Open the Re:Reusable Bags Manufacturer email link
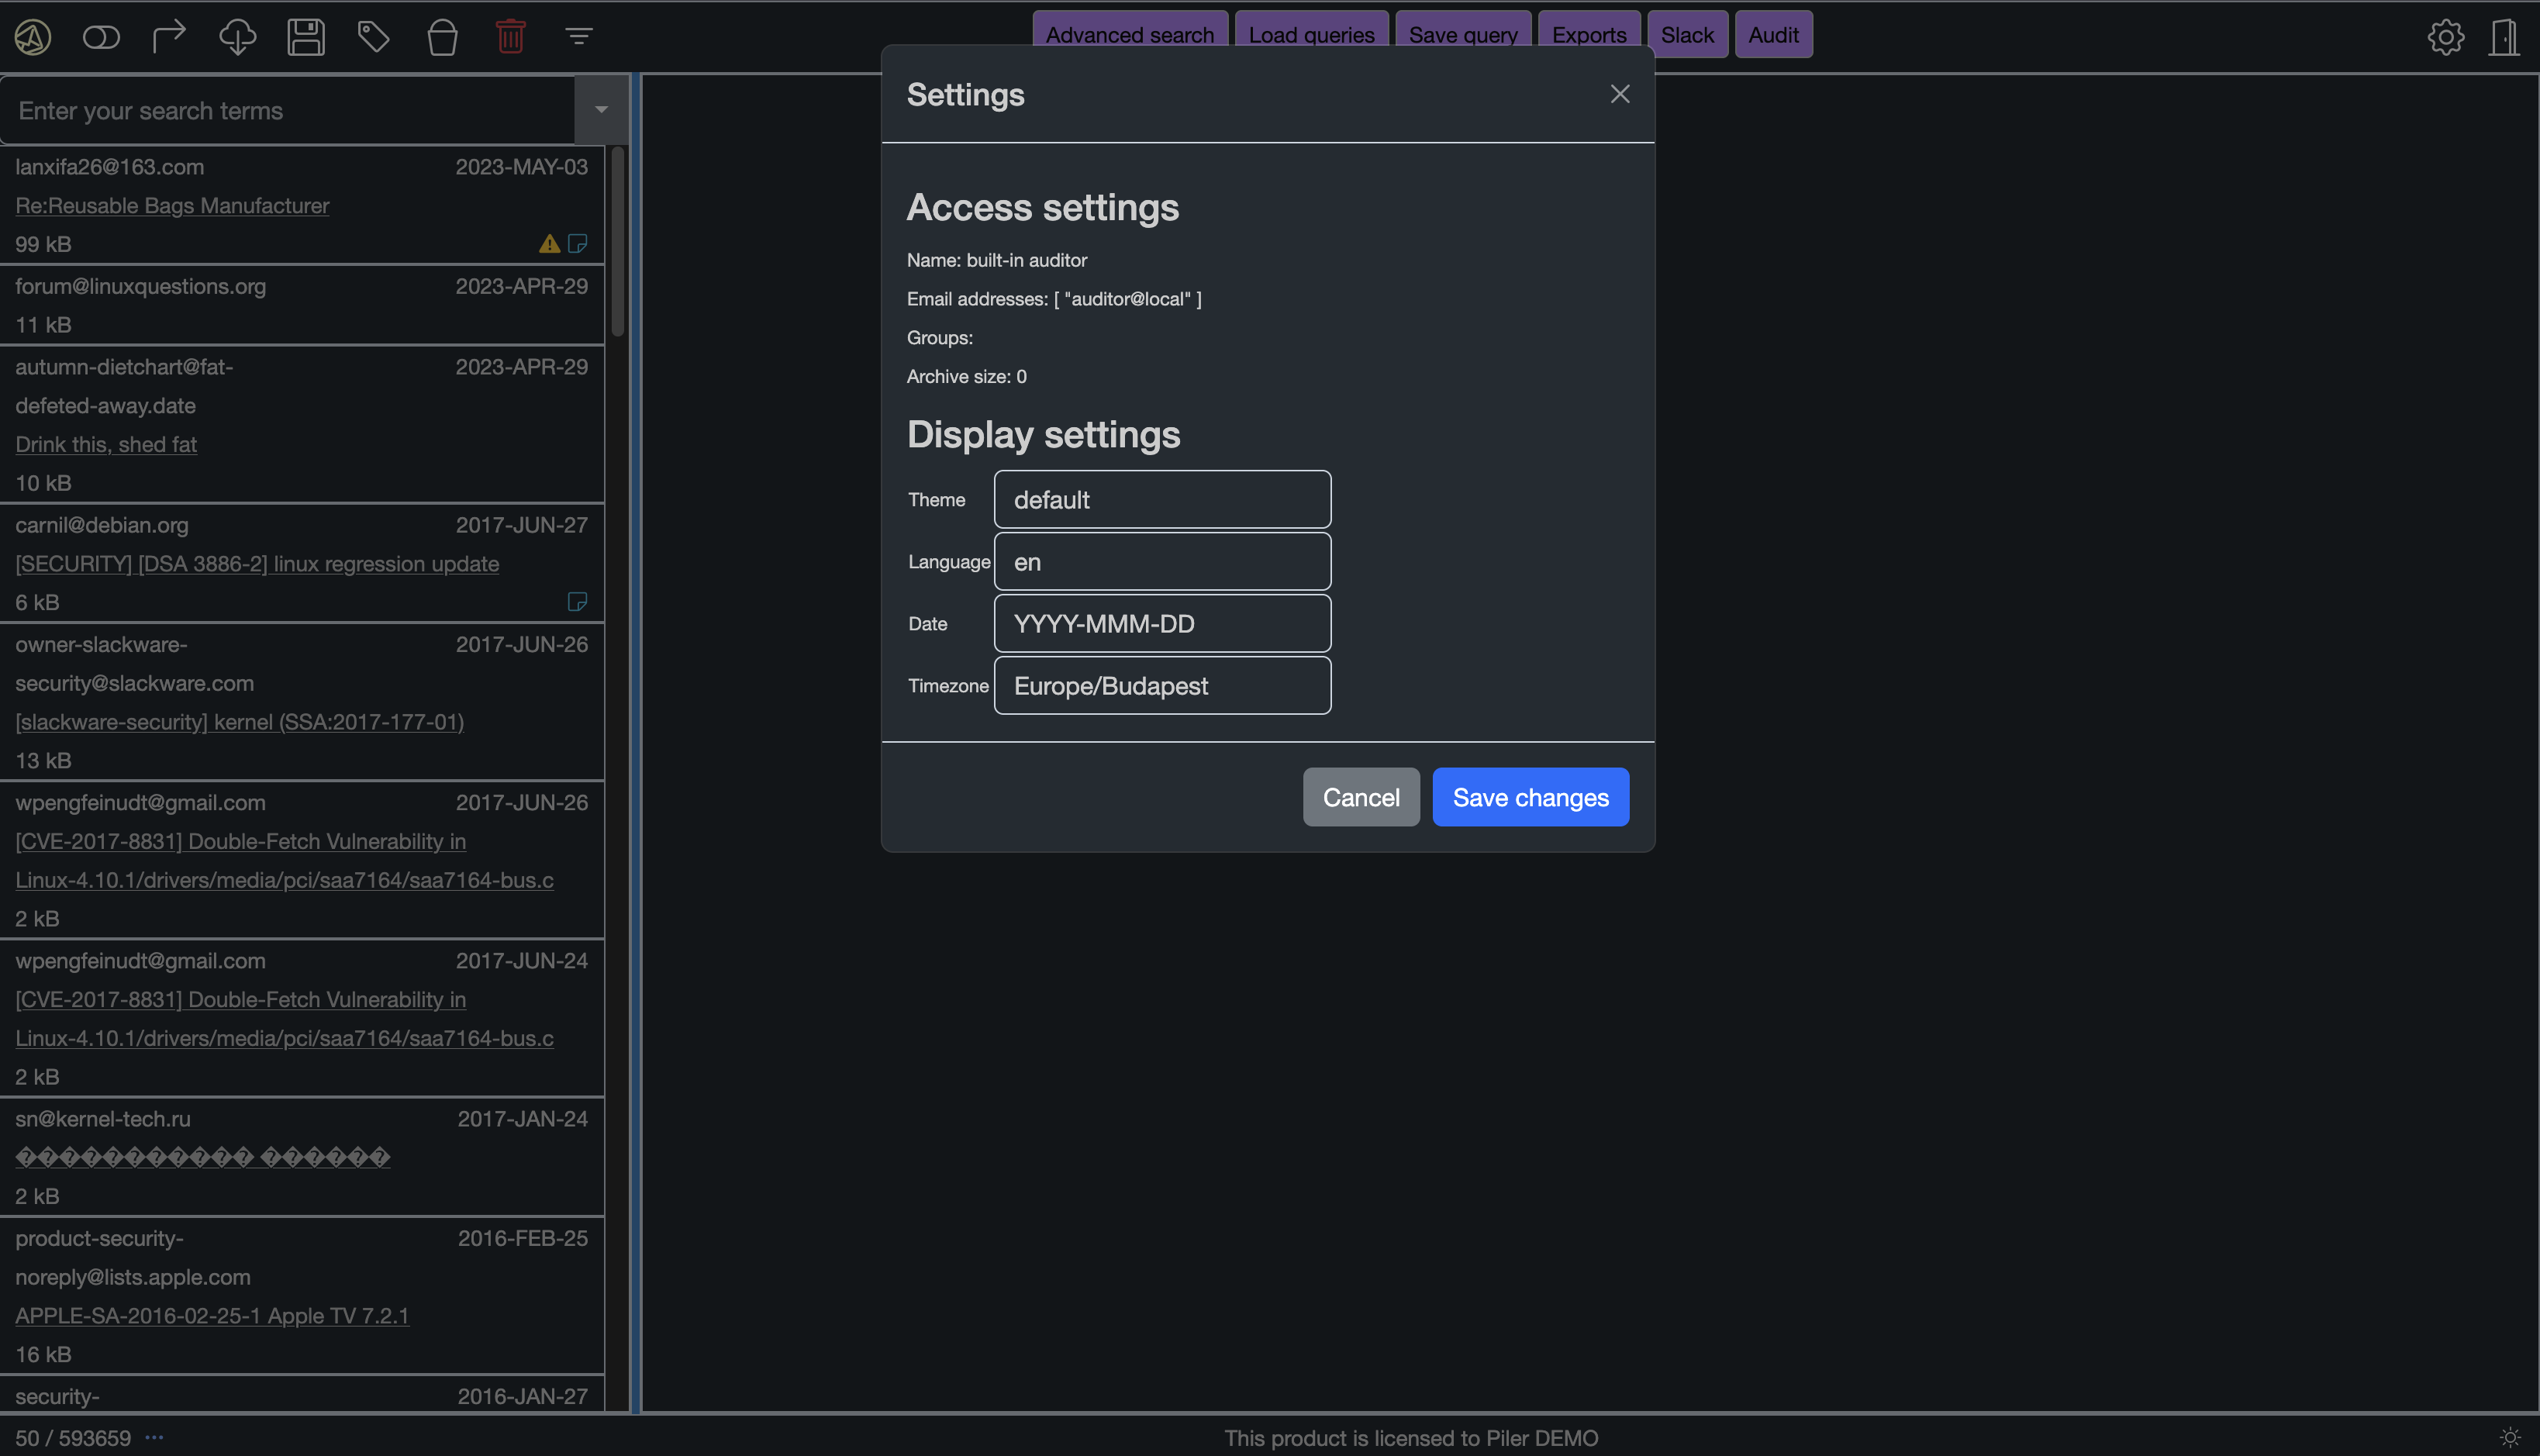Viewport: 2540px width, 1456px height. (x=172, y=205)
